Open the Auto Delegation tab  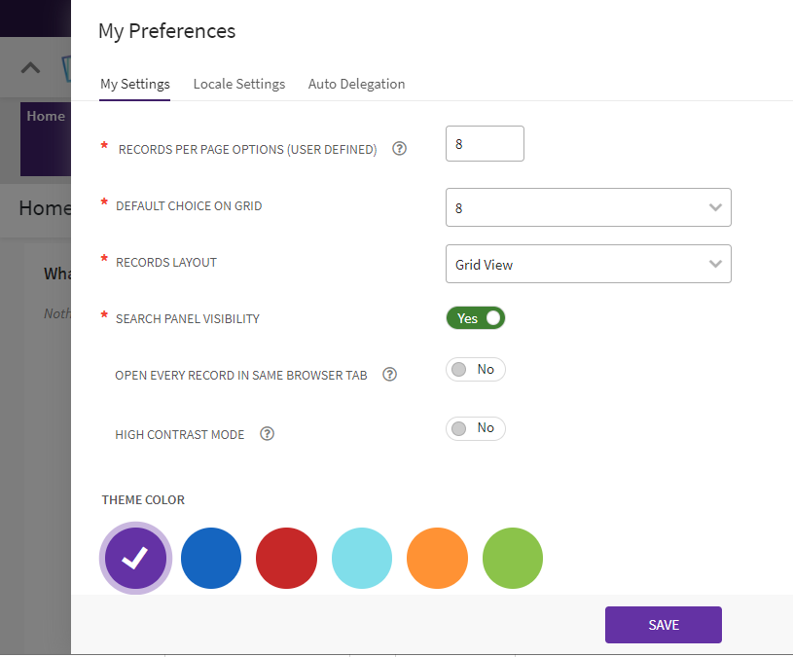coord(356,84)
